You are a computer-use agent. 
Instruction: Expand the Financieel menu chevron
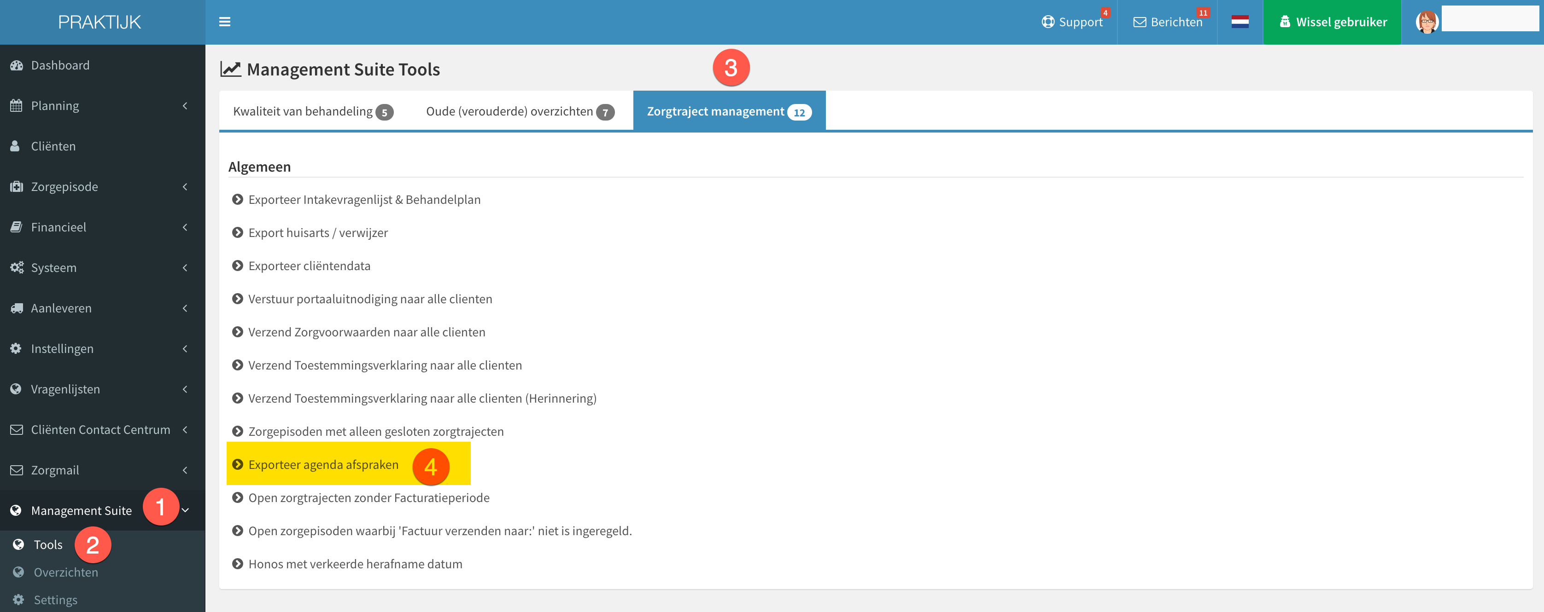[185, 227]
